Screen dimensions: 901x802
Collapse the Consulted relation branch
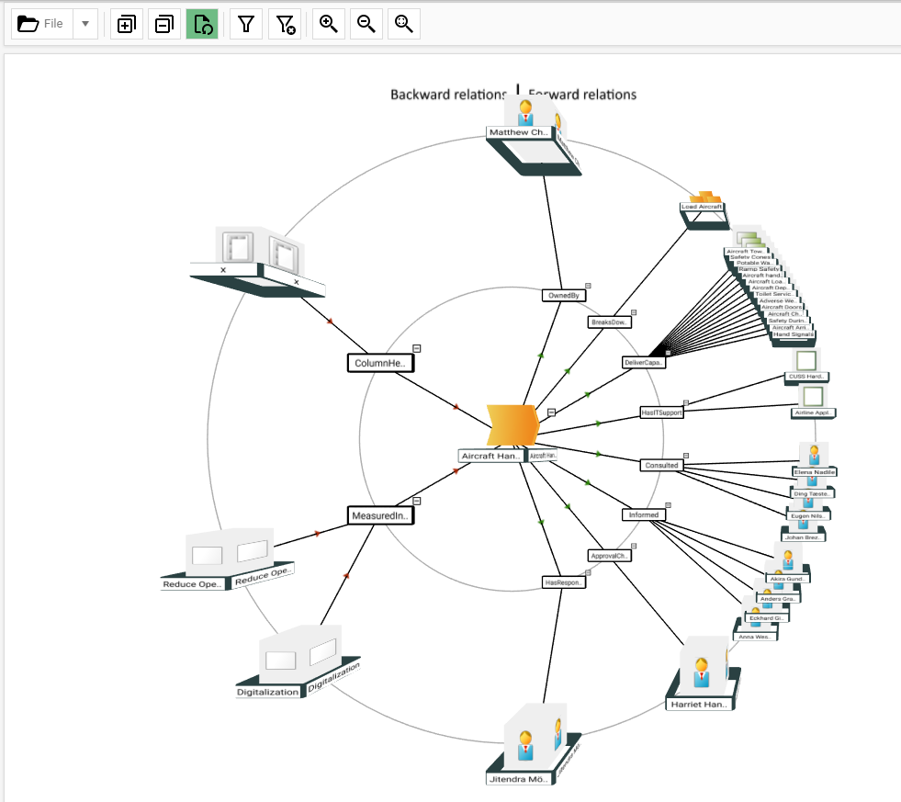[685, 456]
